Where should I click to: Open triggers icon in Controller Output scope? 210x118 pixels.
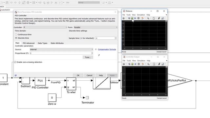pyautogui.click(x=159, y=64)
